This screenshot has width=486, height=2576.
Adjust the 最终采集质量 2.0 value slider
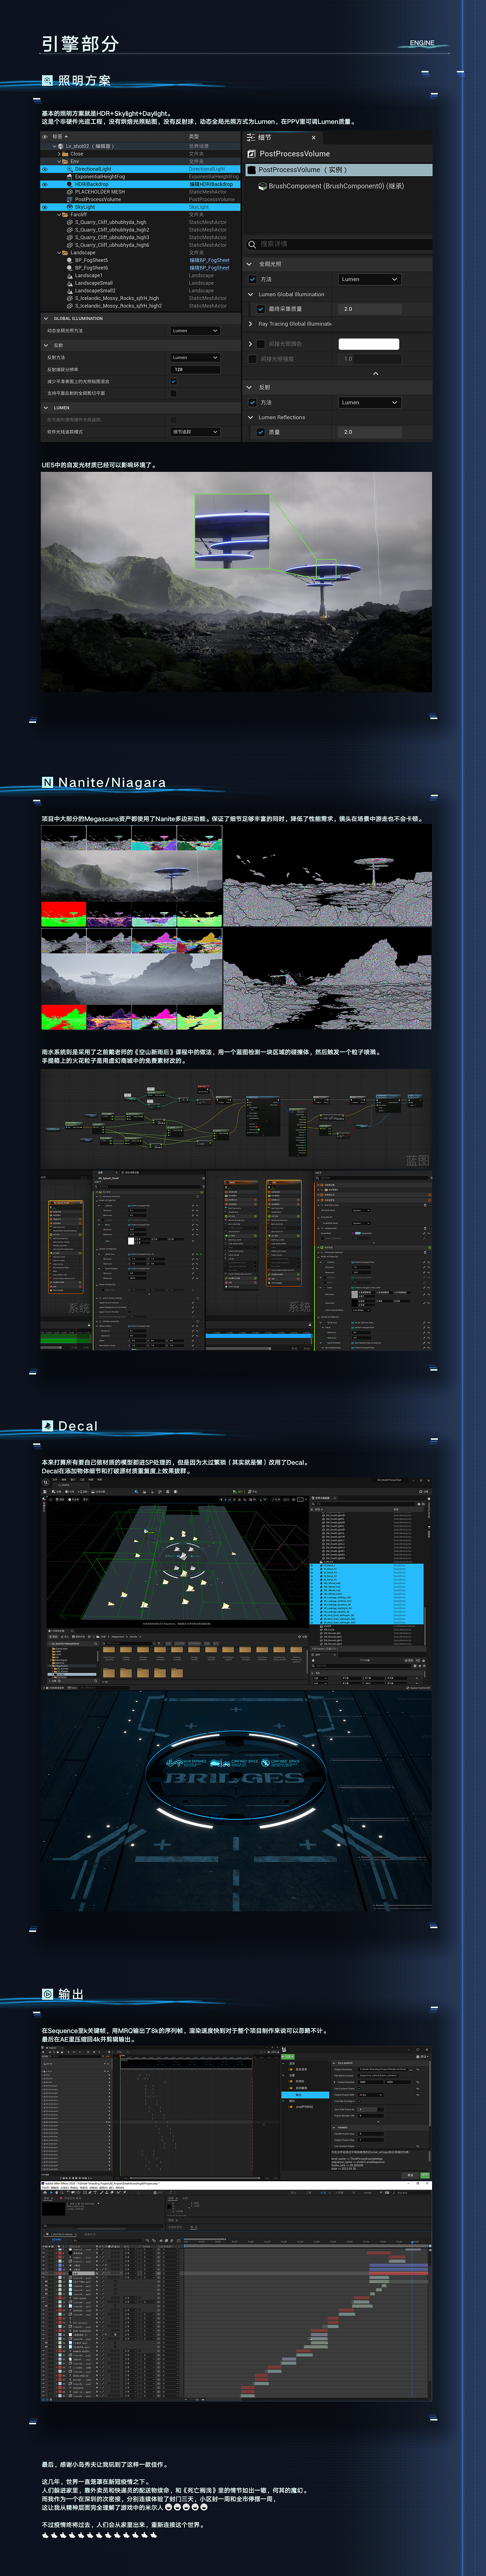coord(370,309)
